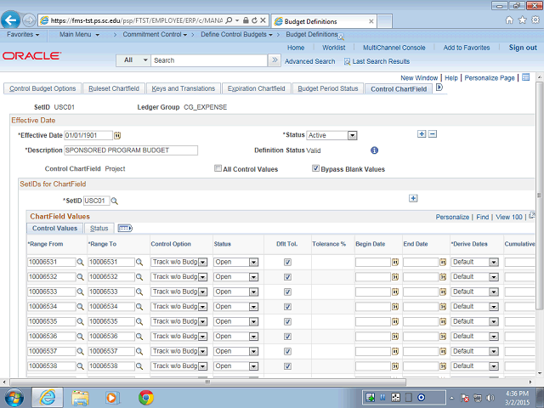Click the Sign out link
Viewport: 544px width, 408px height.
pos(523,48)
